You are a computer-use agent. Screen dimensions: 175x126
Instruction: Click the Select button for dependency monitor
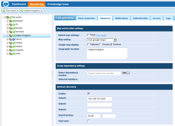coord(126,73)
